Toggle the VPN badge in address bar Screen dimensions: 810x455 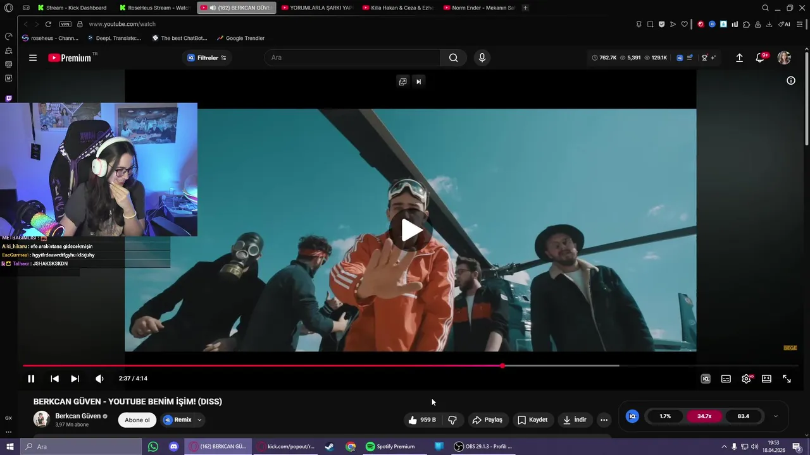click(x=65, y=24)
